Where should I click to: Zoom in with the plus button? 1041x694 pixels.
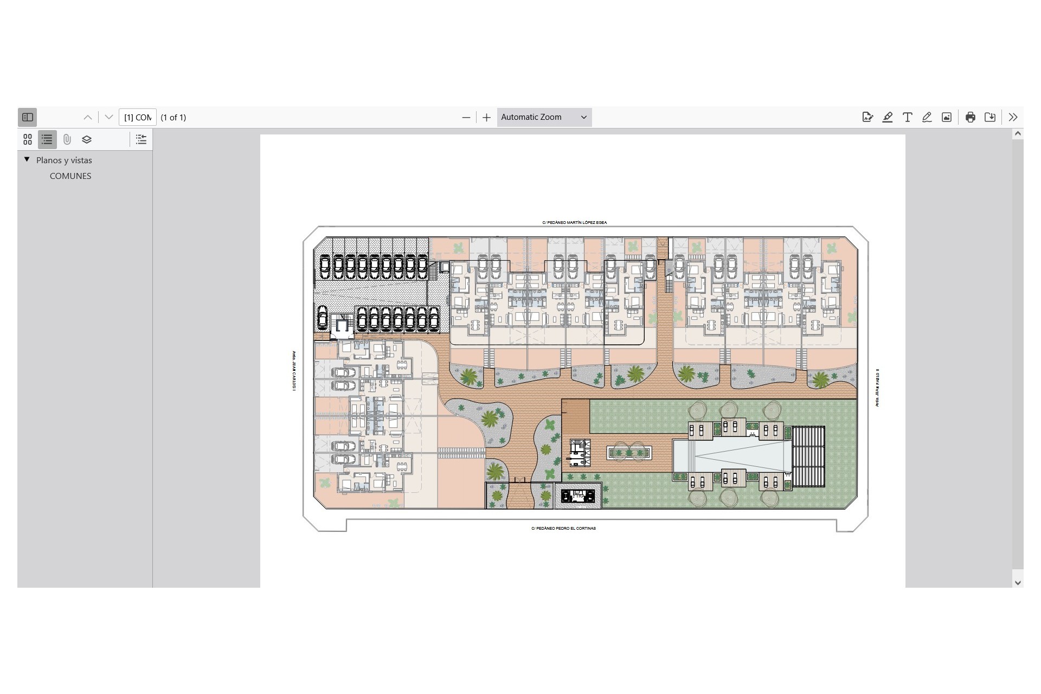coord(486,117)
